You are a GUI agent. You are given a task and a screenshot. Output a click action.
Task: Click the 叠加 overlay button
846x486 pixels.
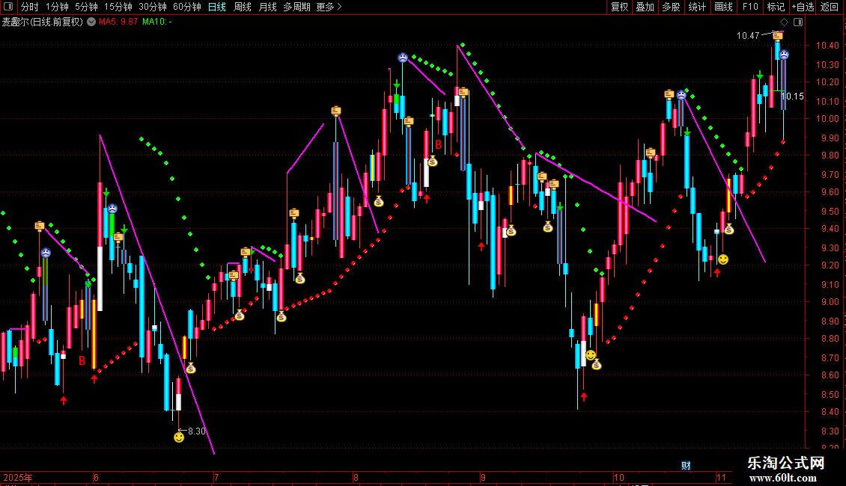tap(645, 7)
